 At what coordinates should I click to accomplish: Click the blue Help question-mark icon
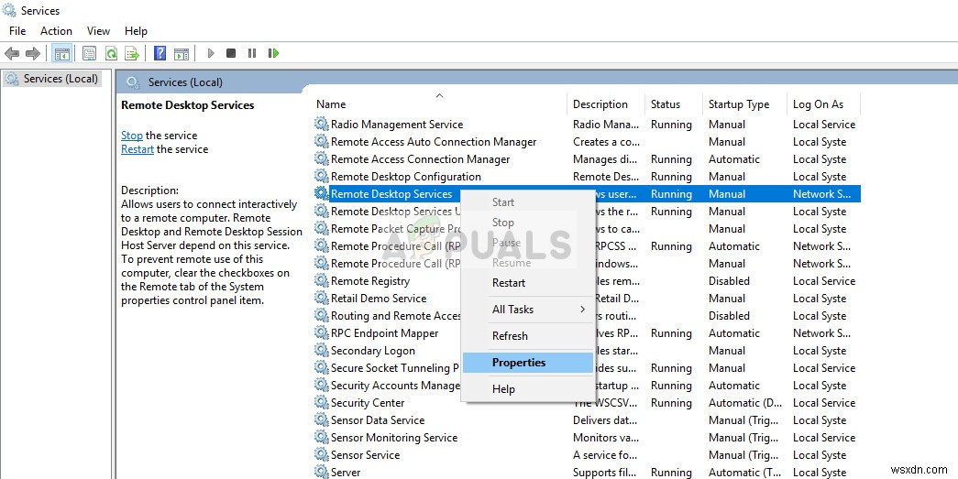[160, 53]
